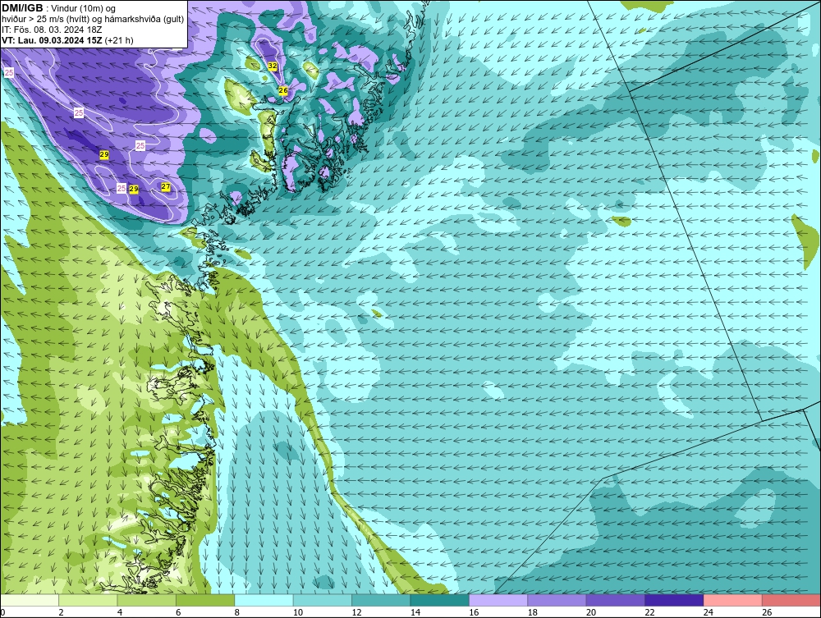The width and height of the screenshot is (821, 618).
Task: Click the yellow max gust label 32
Action: tap(273, 66)
